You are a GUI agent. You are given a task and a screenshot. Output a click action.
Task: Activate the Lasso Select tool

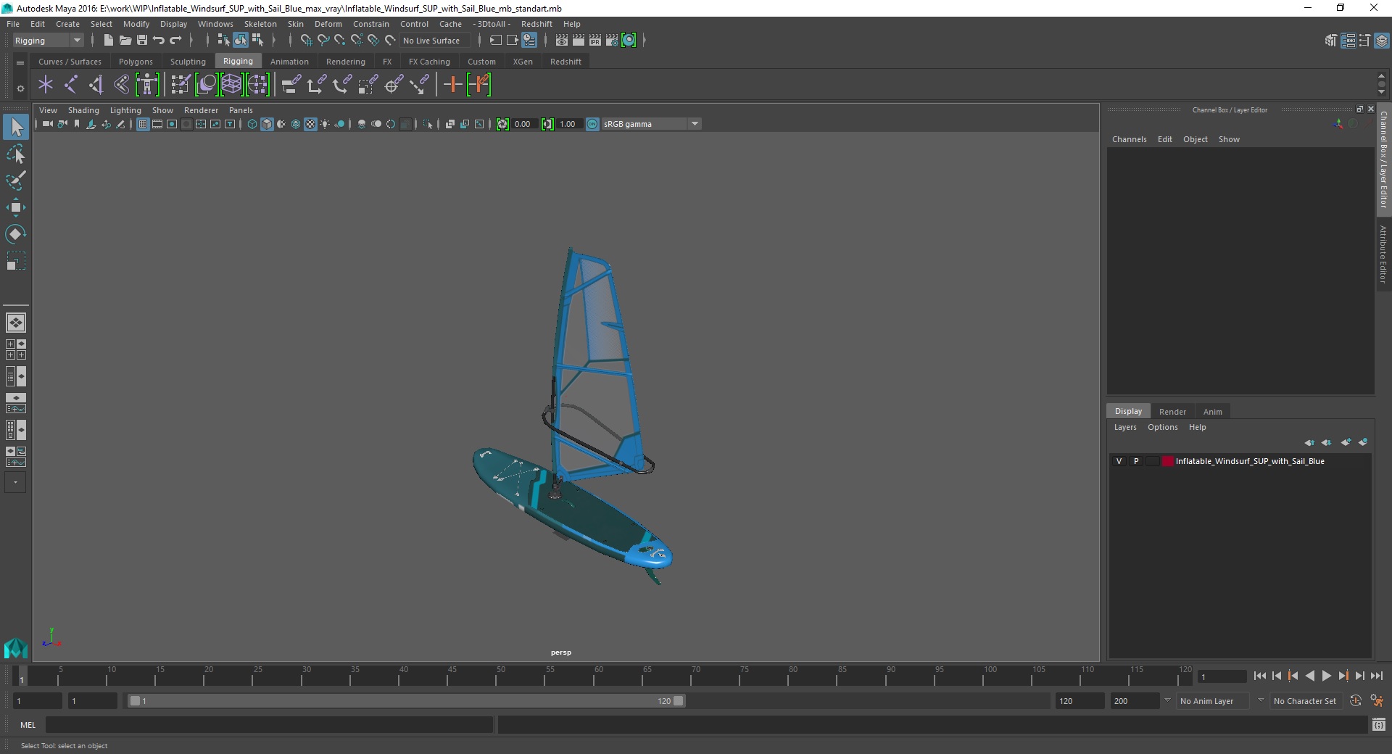click(16, 154)
